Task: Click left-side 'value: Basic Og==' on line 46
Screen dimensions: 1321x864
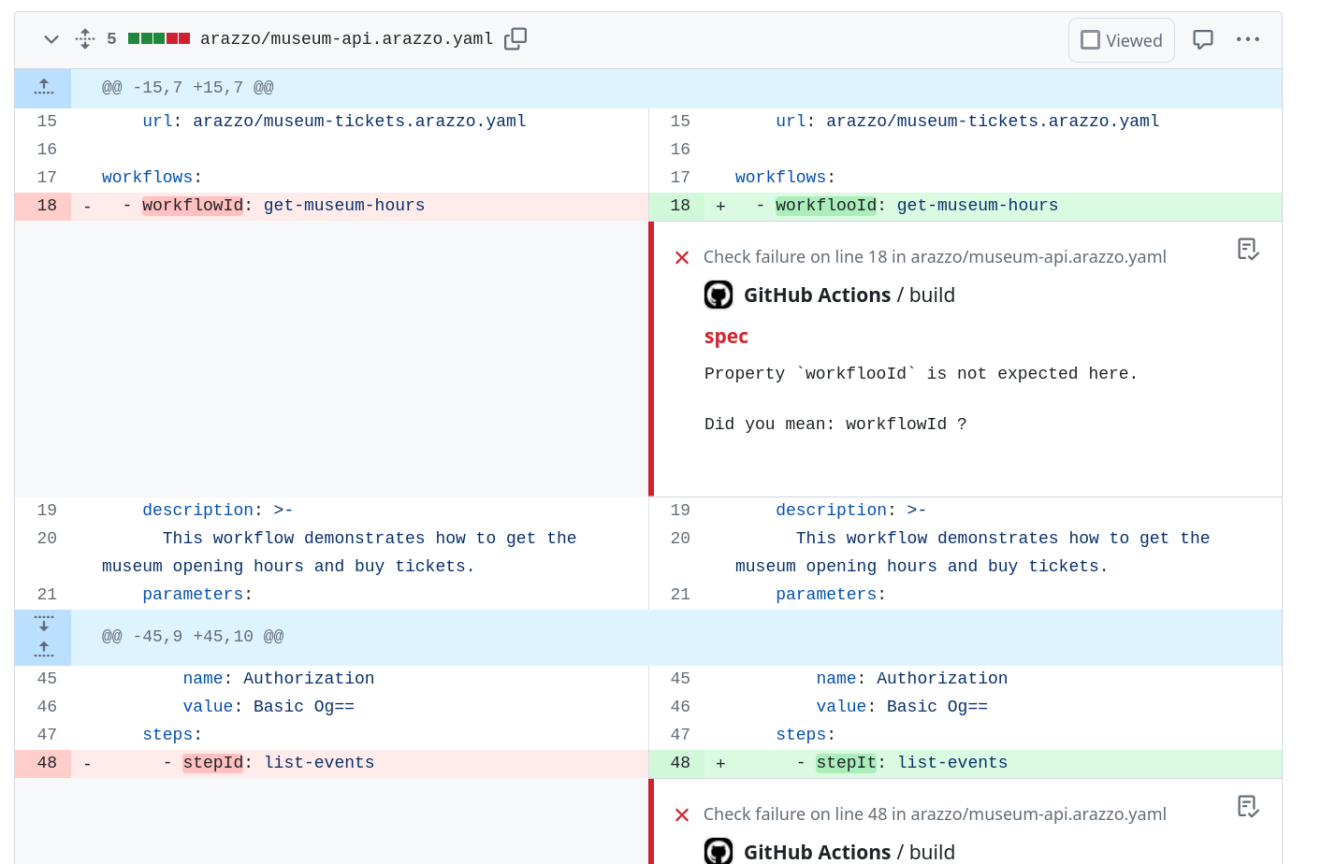Action: point(269,707)
